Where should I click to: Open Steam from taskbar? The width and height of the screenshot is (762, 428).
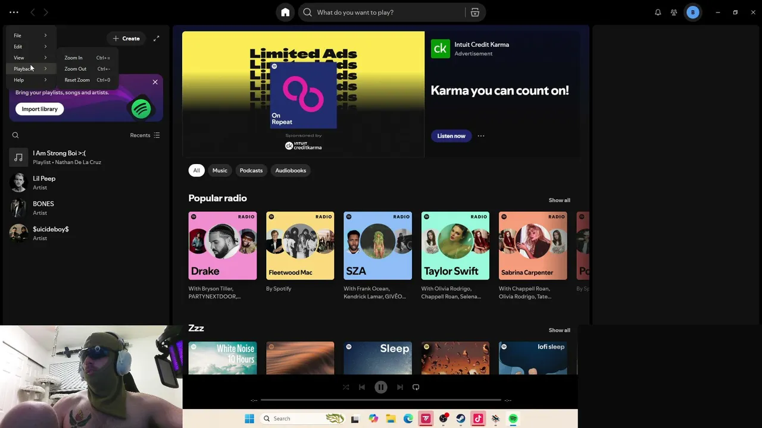[461, 418]
